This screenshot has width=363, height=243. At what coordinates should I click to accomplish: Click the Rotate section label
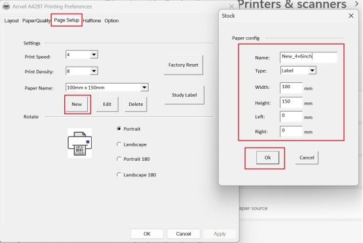31,117
